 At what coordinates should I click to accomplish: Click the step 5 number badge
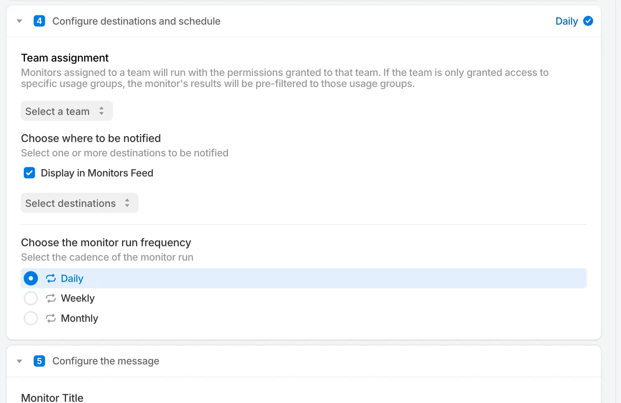pos(39,361)
